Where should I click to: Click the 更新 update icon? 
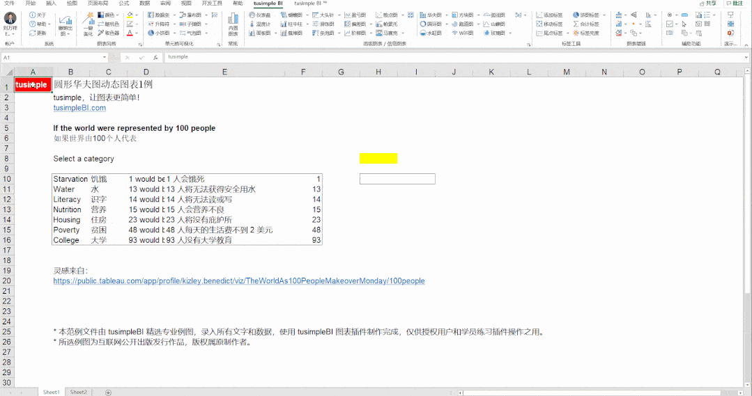click(38, 33)
